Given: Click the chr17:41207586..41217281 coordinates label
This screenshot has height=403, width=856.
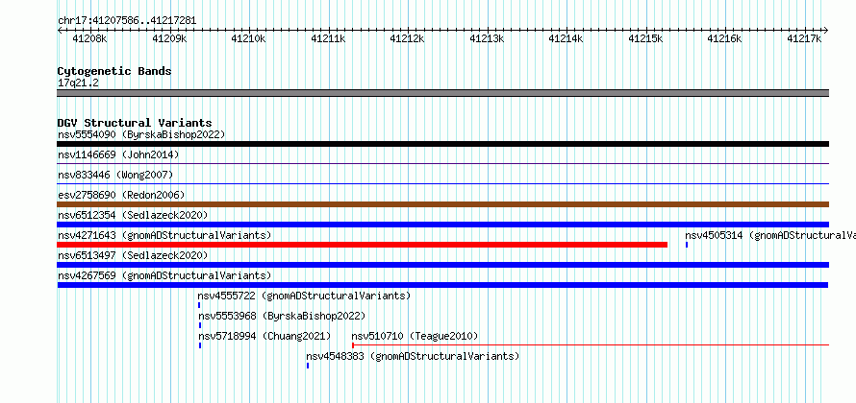Looking at the screenshot, I should (x=127, y=21).
